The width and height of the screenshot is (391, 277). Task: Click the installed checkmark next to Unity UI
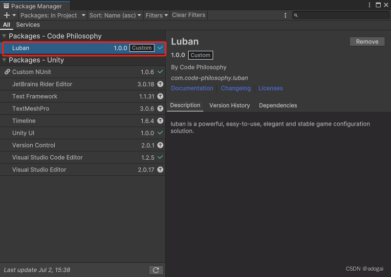click(x=160, y=133)
